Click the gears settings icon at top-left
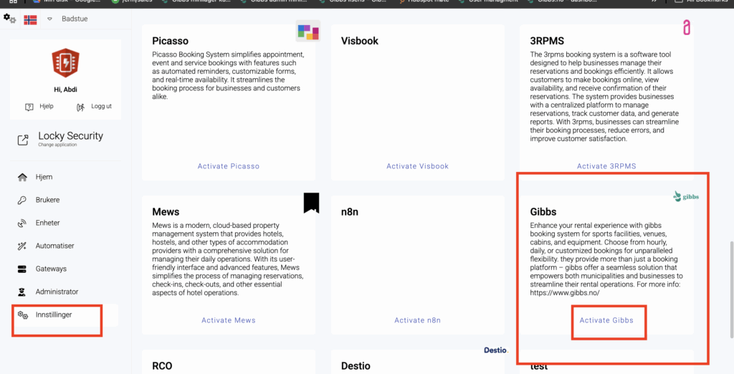Image resolution: width=734 pixels, height=374 pixels. coord(9,19)
